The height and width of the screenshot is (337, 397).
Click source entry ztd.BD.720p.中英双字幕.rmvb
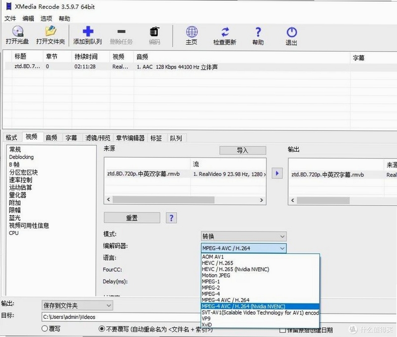(143, 174)
